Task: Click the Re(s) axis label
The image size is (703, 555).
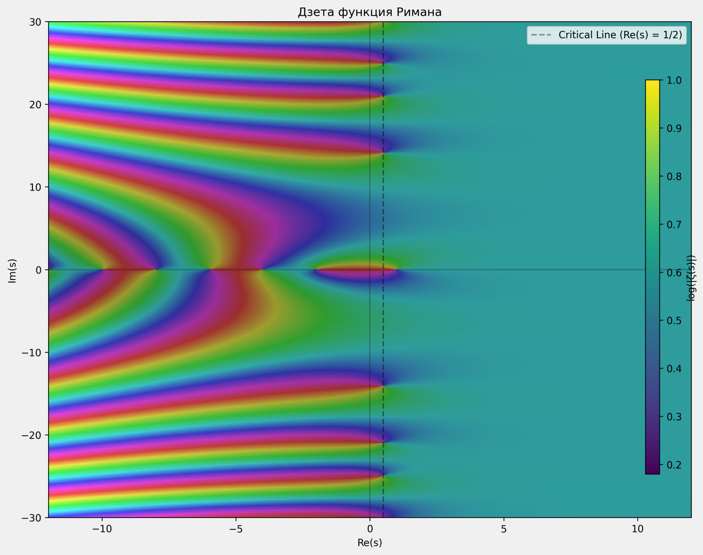Action: click(370, 543)
